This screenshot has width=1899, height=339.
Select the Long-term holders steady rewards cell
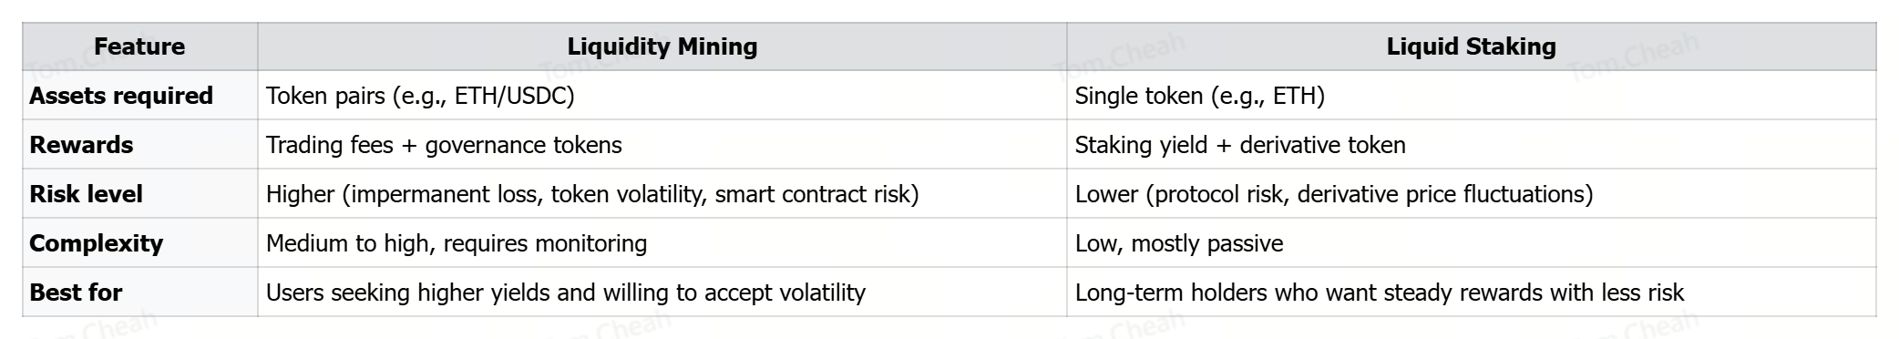(x=1471, y=293)
